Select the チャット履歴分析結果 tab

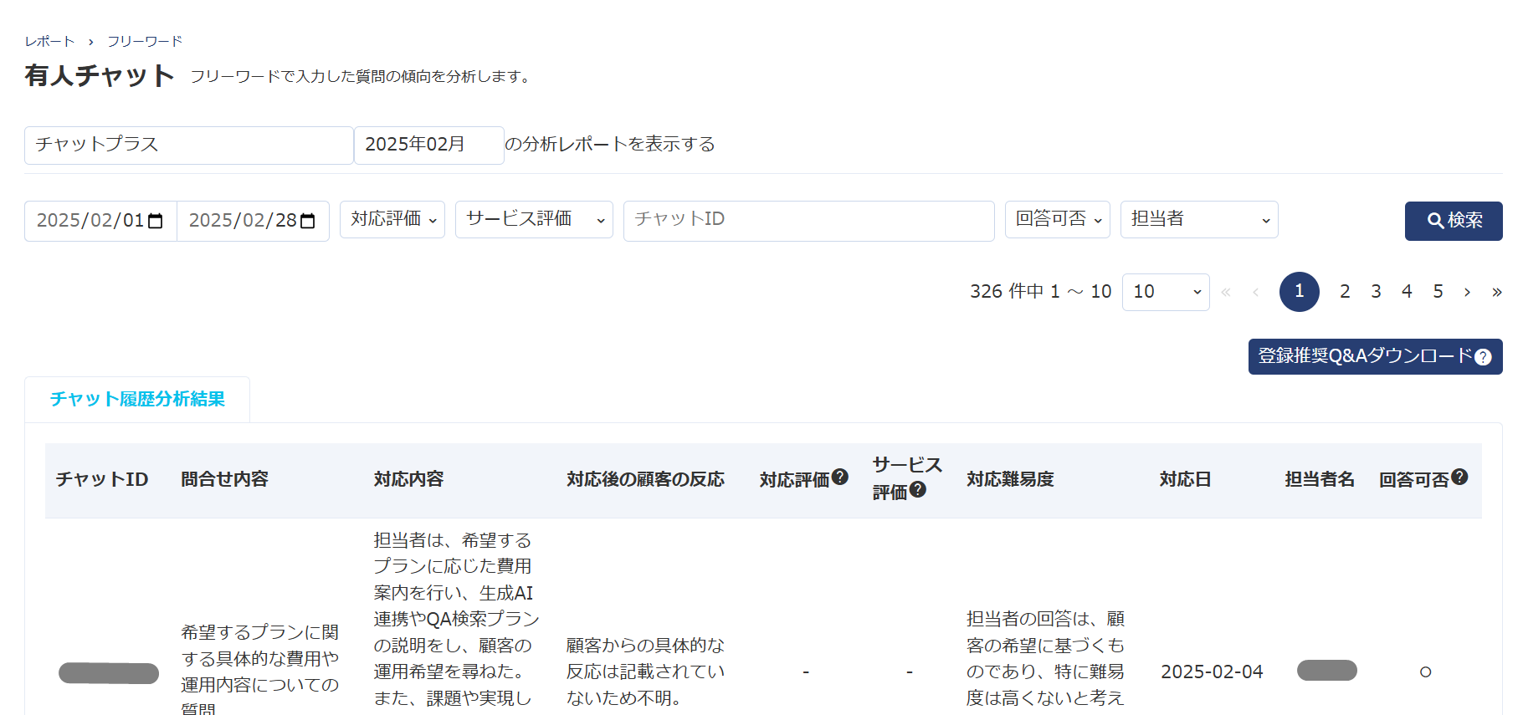(x=137, y=399)
